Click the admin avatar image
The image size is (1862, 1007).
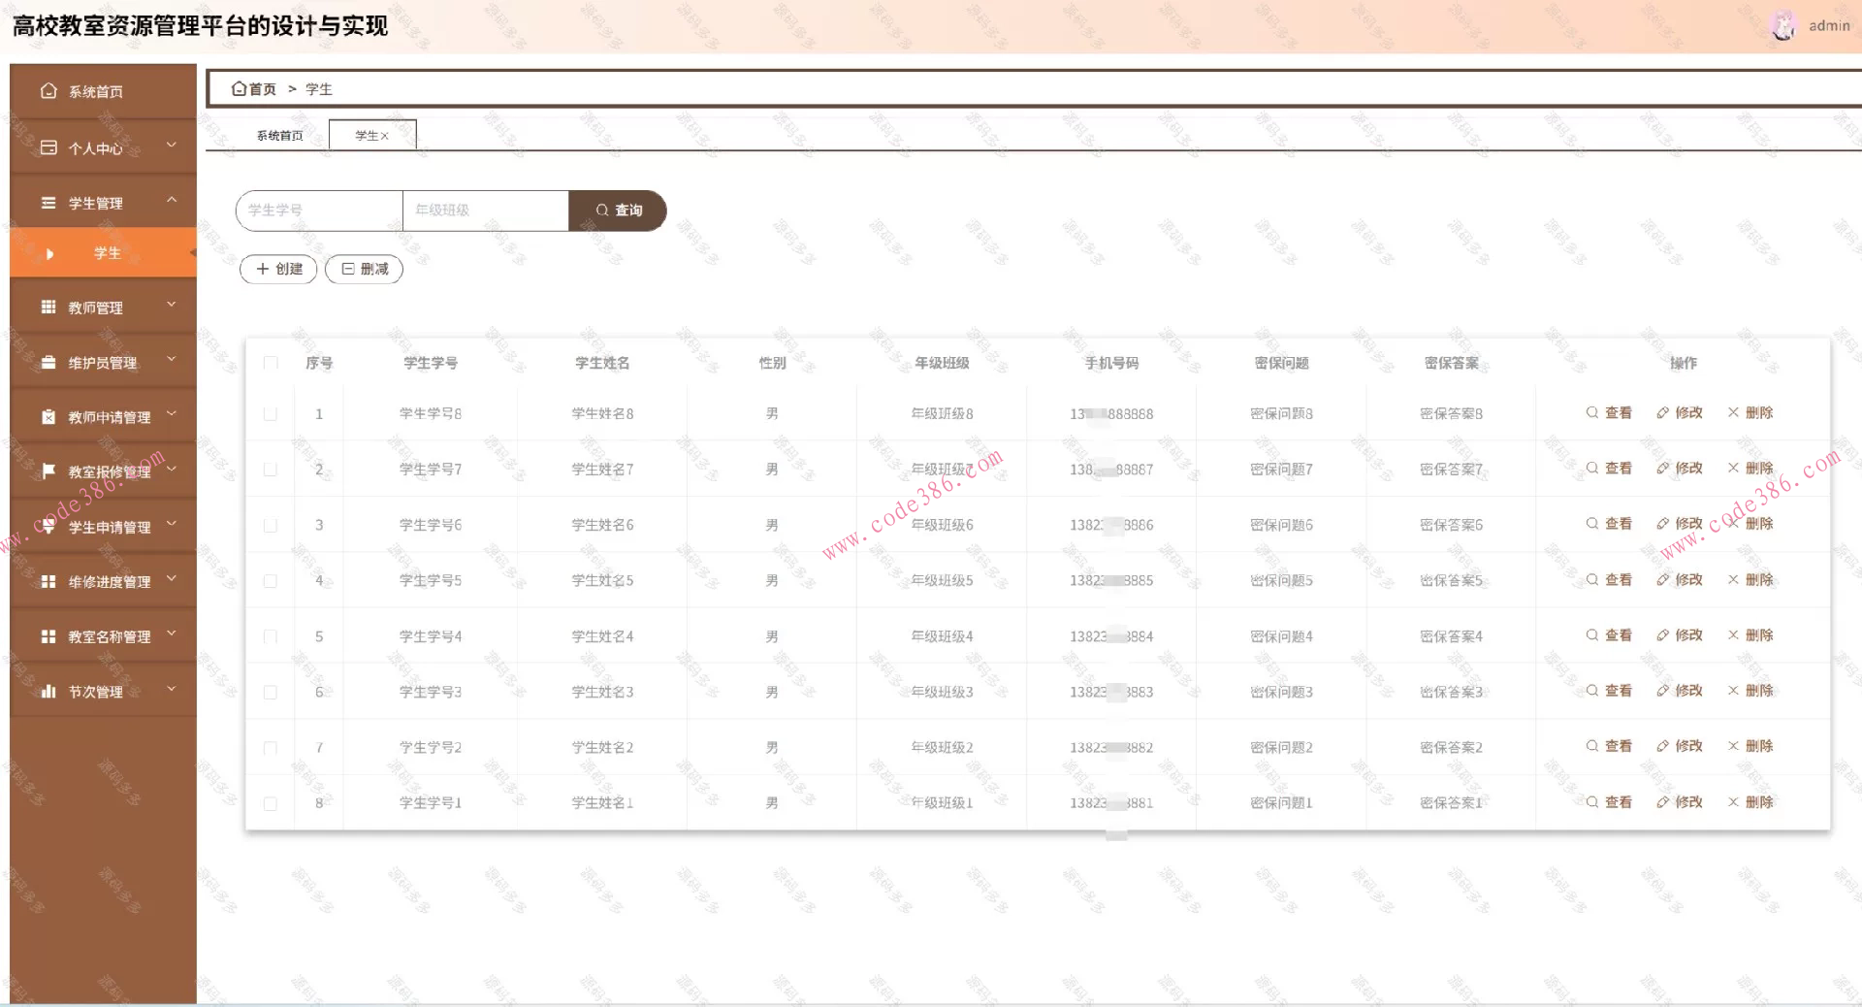click(1783, 25)
